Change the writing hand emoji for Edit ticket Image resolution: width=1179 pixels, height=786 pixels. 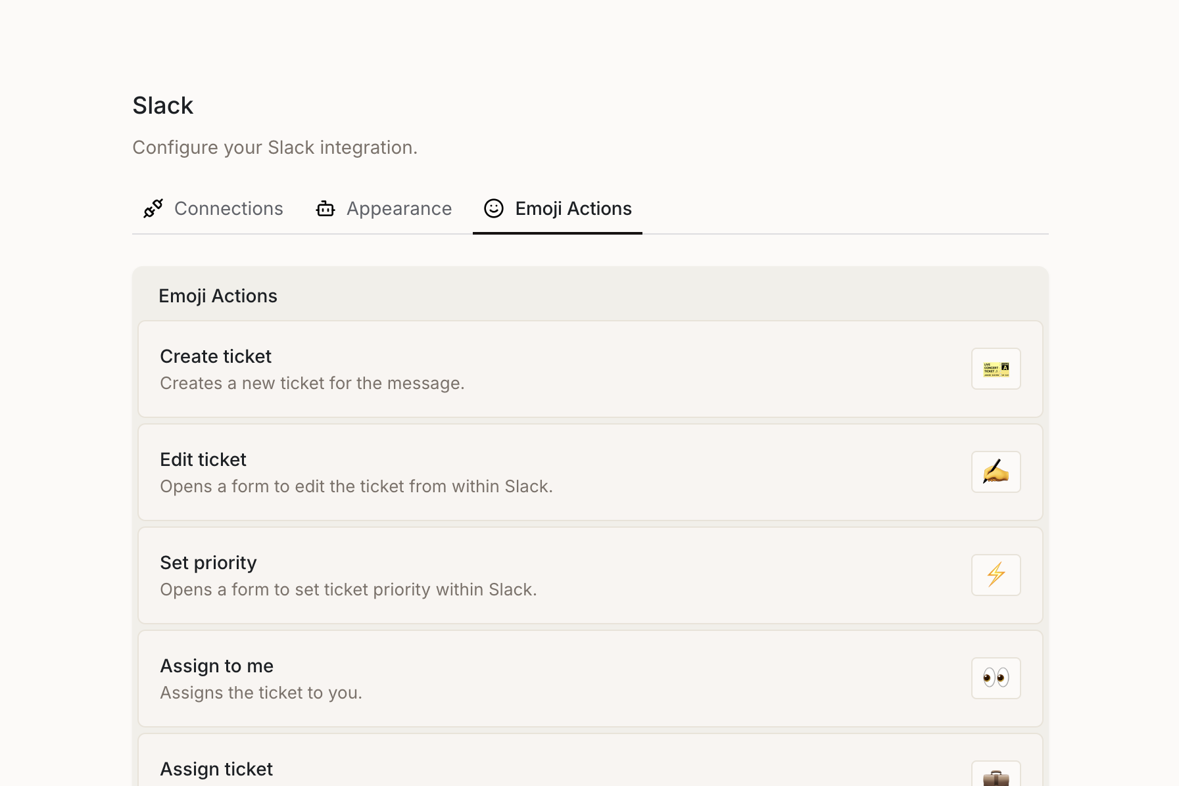[996, 472]
